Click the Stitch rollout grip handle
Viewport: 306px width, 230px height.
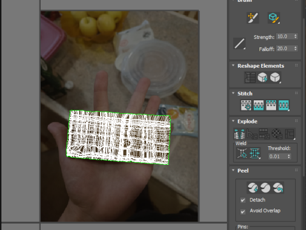tap(296, 93)
